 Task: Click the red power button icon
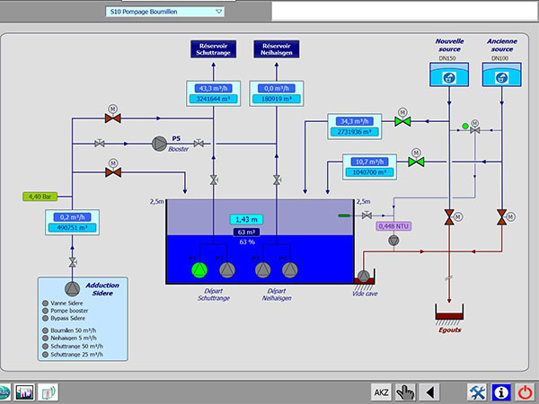(525, 392)
